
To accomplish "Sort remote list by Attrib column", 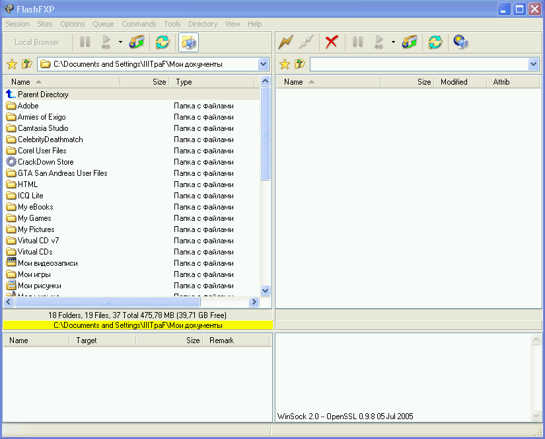I will point(513,82).
